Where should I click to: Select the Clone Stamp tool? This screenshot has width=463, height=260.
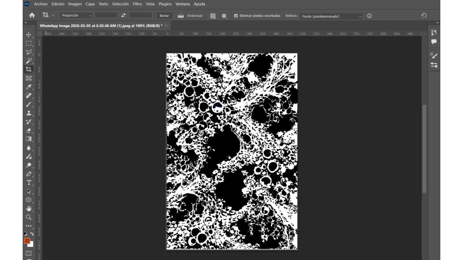(x=28, y=113)
